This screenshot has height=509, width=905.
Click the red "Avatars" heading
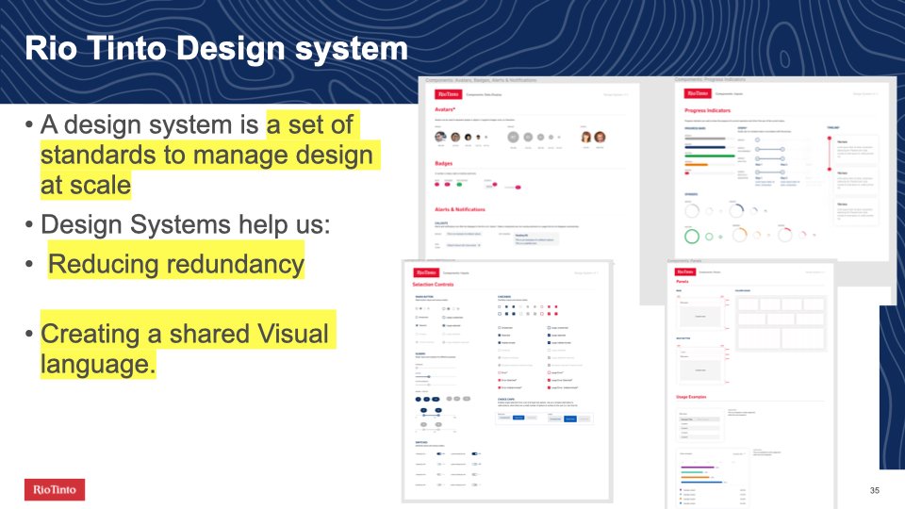coord(444,109)
